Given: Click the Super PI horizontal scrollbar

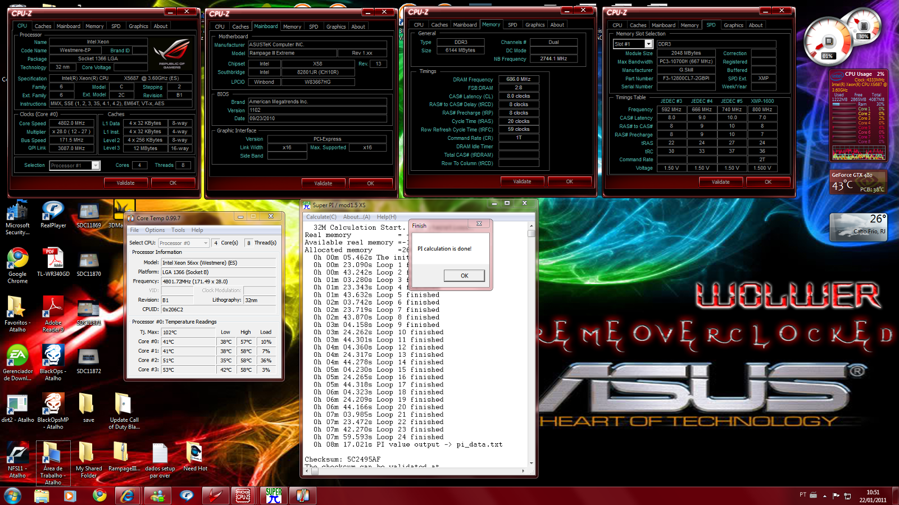Looking at the screenshot, I should pos(416,471).
